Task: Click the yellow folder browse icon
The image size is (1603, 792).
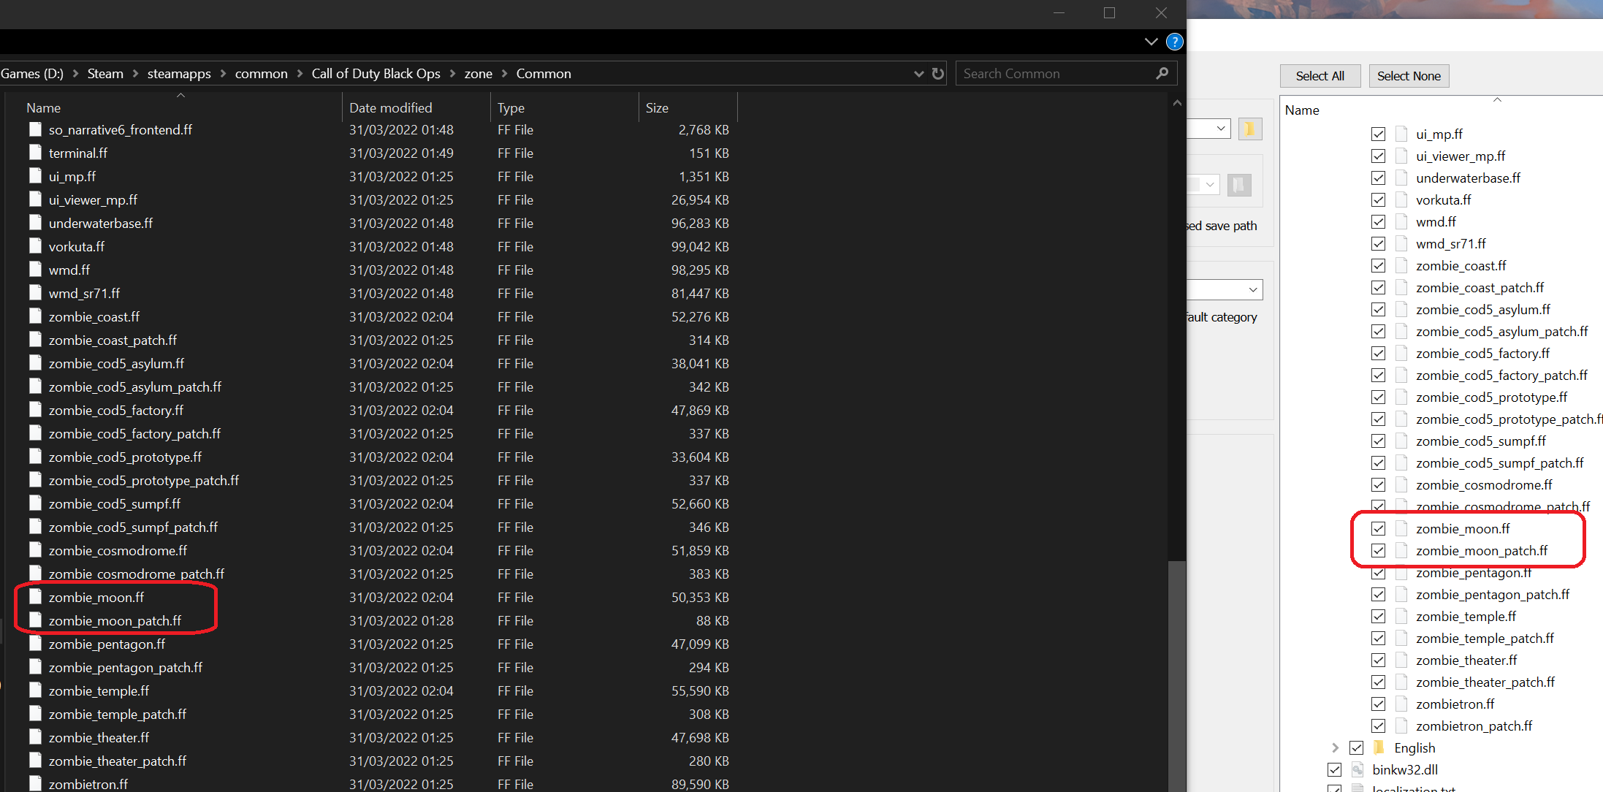Action: 1250,129
